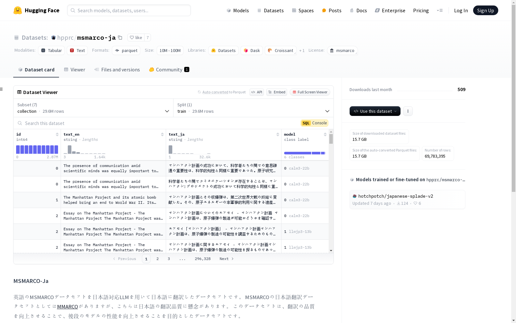Like the msmarco-ja dataset
This screenshot has height=323, width=516.
coord(136,37)
